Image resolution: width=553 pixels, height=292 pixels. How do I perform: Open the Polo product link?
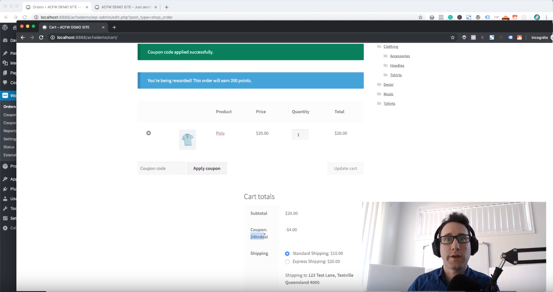(x=220, y=133)
